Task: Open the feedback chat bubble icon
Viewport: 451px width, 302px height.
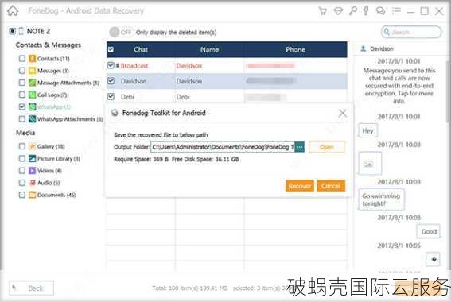Action: click(x=381, y=11)
